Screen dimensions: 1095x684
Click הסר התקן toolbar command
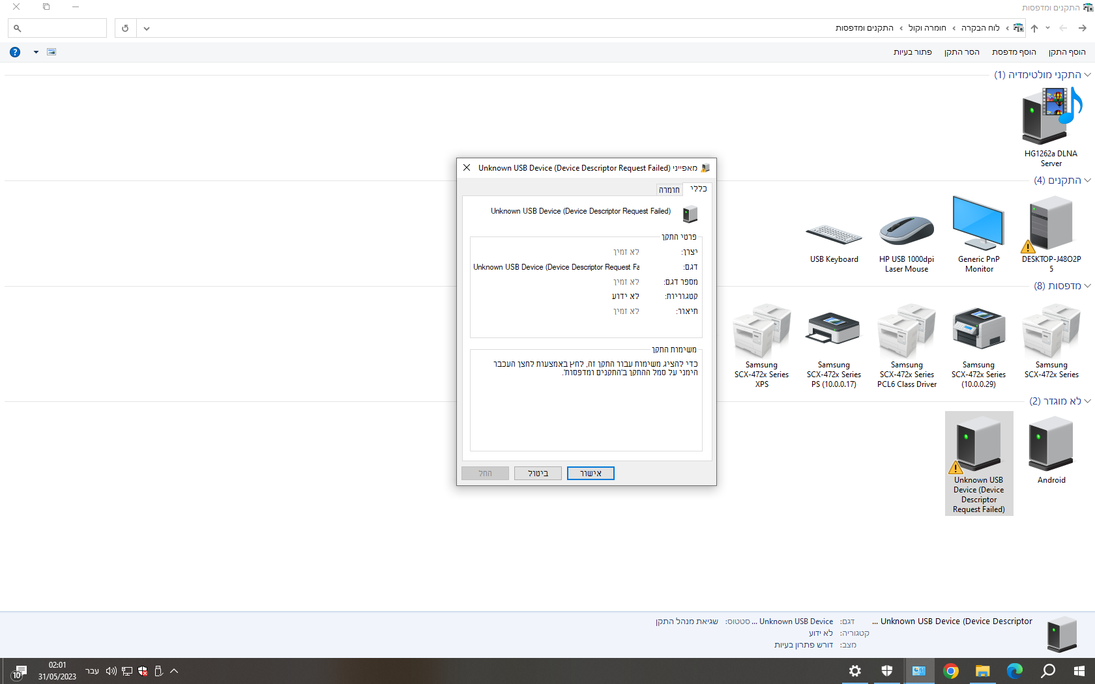tap(961, 52)
